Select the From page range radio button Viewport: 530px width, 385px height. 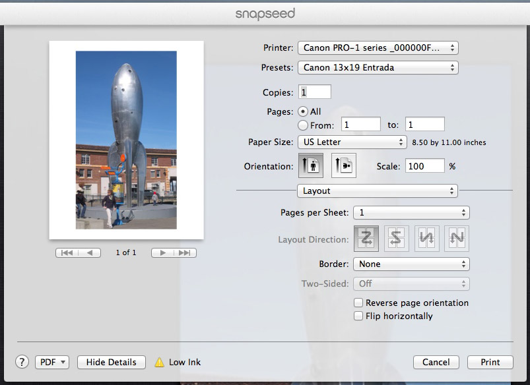[x=303, y=125]
